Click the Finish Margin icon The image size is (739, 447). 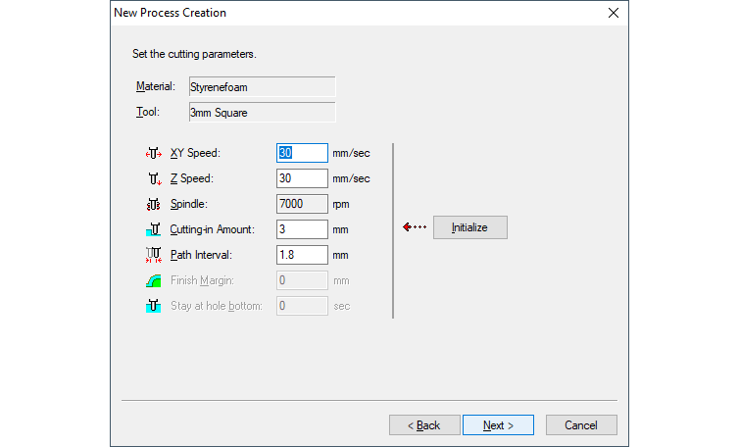[152, 280]
